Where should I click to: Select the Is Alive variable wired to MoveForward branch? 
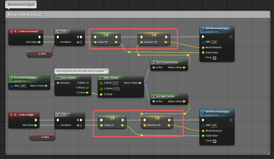click(x=40, y=54)
